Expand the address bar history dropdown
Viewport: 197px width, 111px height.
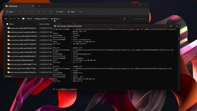click(x=120, y=18)
